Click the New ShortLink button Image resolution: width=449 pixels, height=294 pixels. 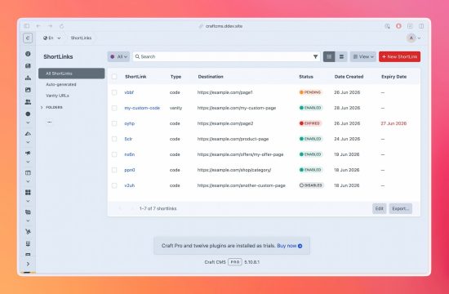click(399, 56)
